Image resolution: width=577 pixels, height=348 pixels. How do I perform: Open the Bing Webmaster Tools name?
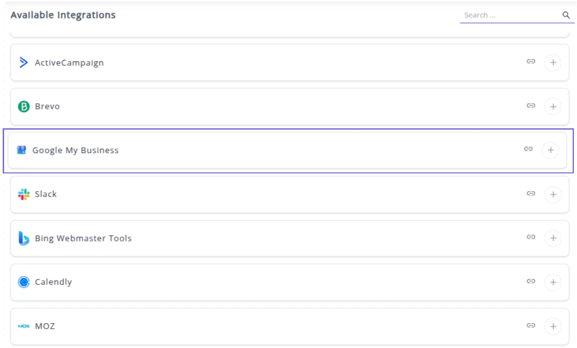pos(83,238)
